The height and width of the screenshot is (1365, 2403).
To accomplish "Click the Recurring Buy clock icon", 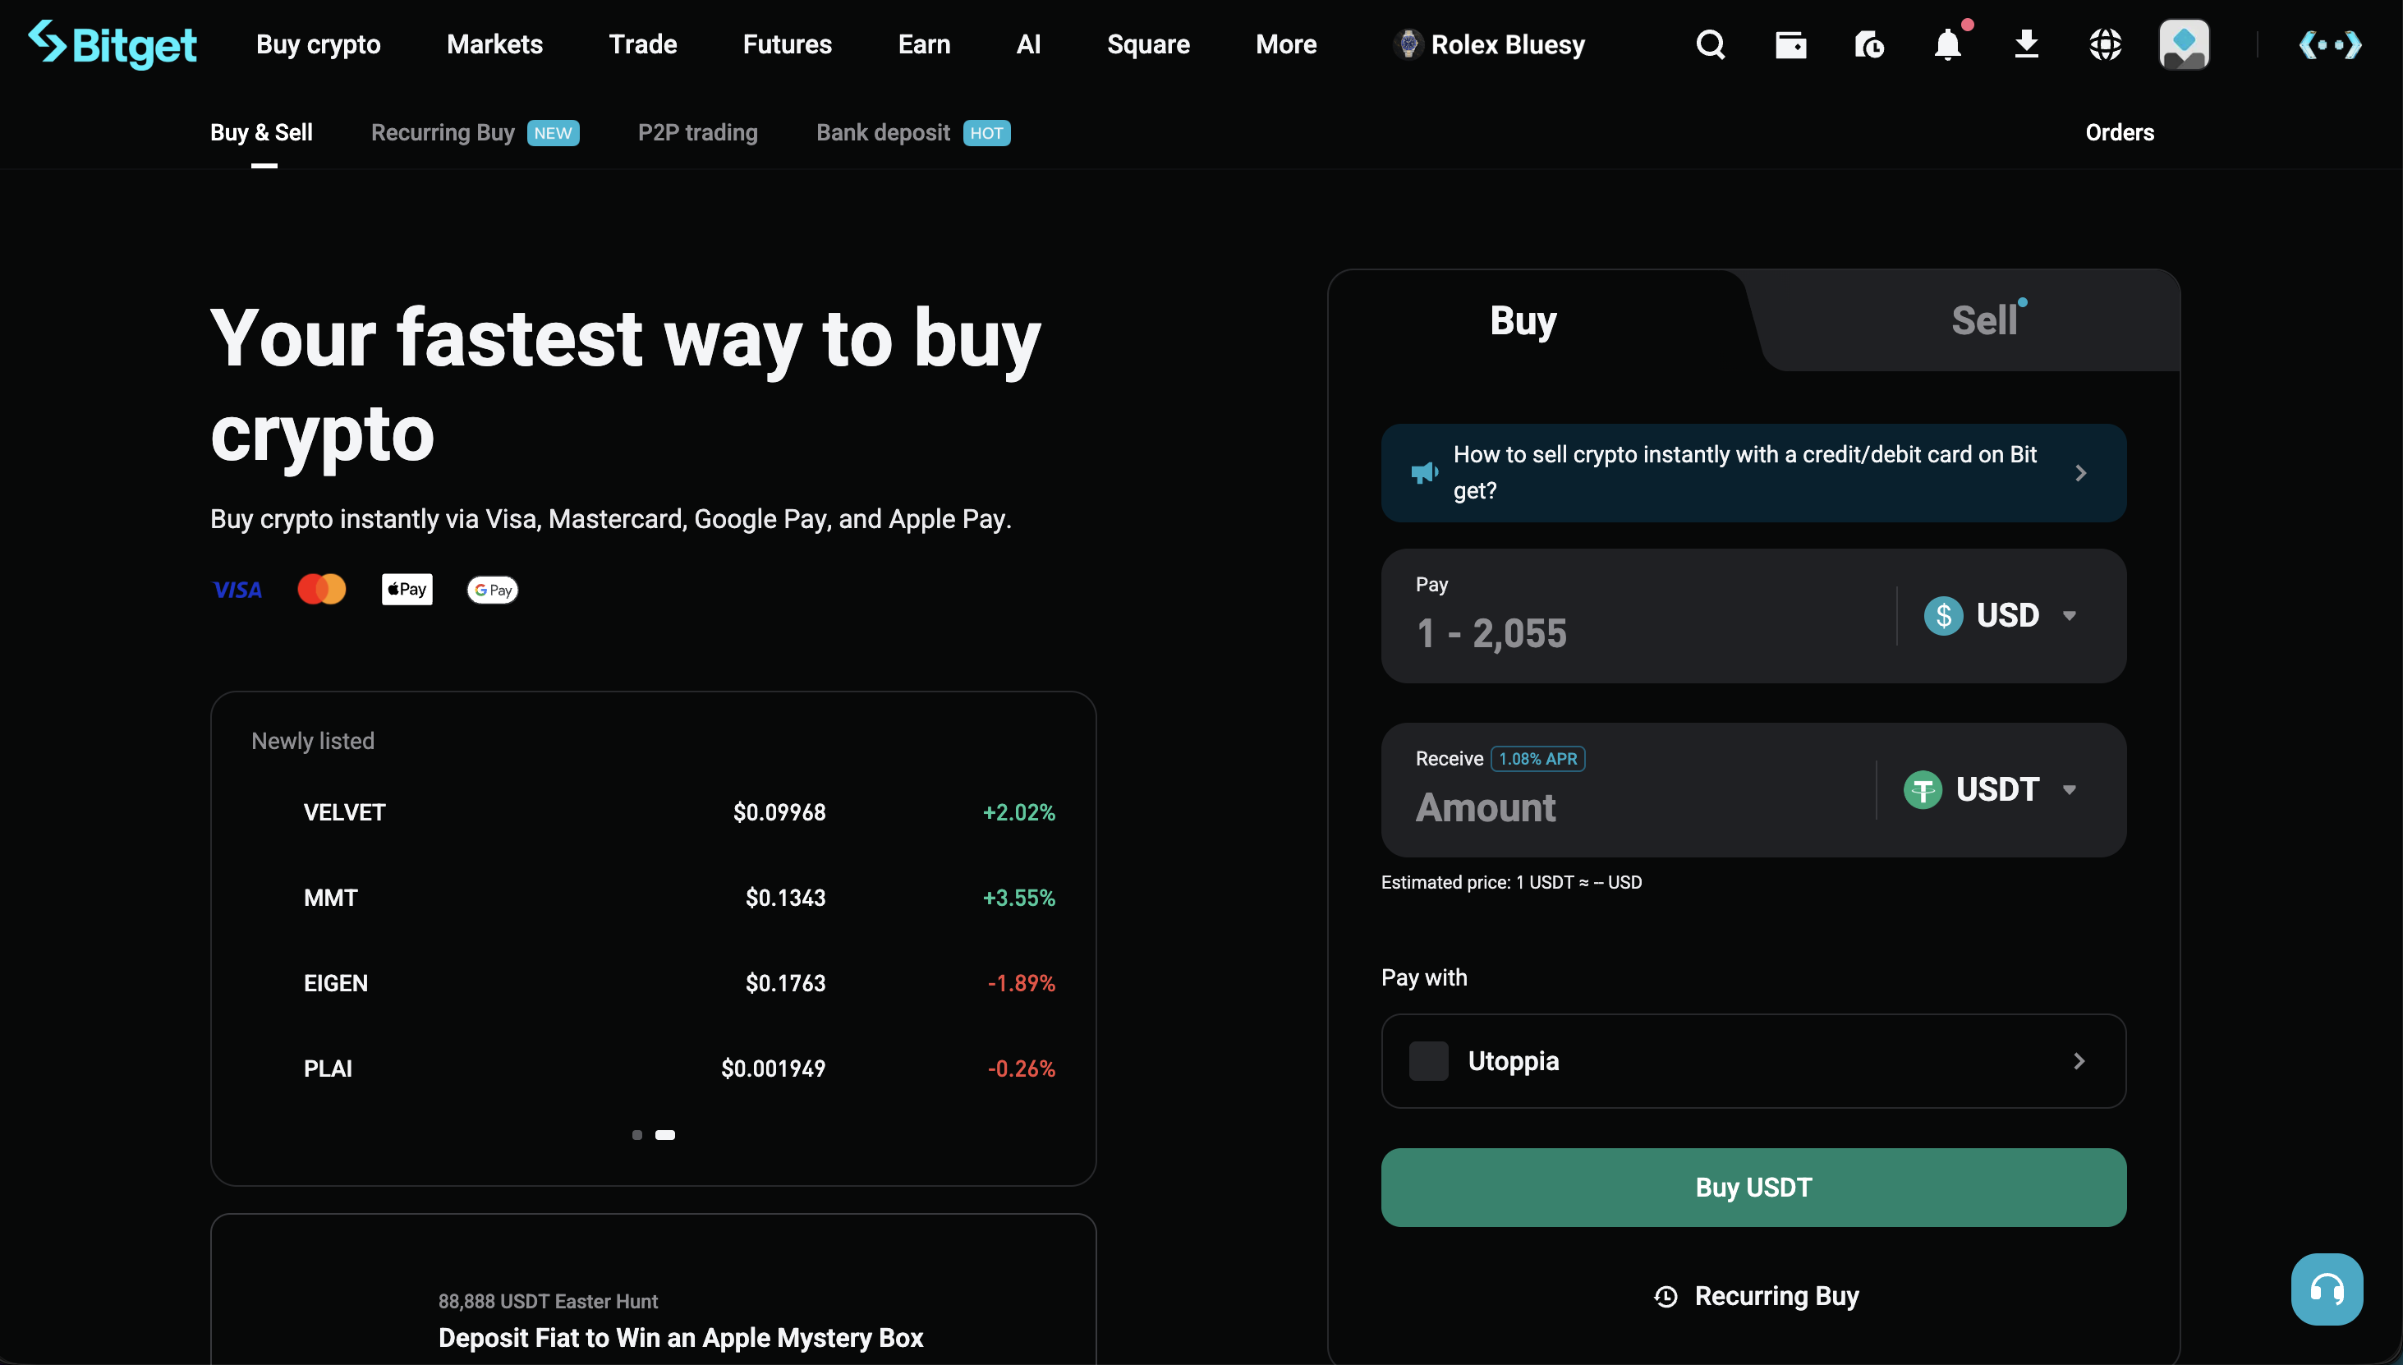I will tap(1666, 1297).
